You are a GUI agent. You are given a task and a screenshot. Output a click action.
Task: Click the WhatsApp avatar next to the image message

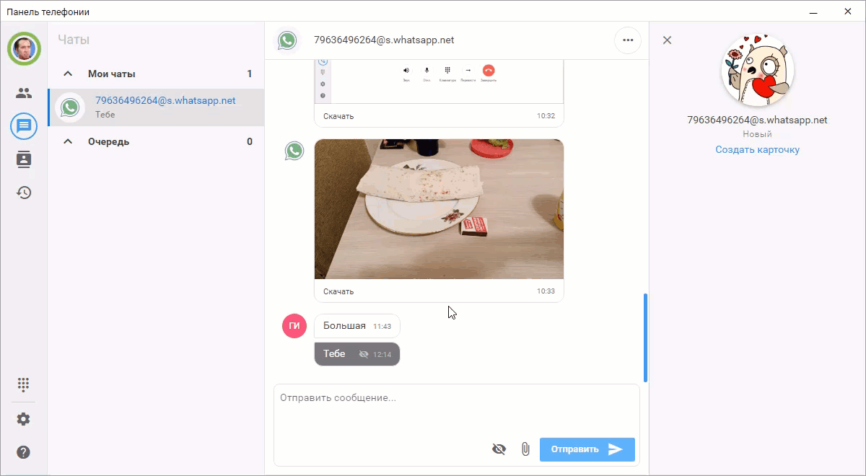294,151
